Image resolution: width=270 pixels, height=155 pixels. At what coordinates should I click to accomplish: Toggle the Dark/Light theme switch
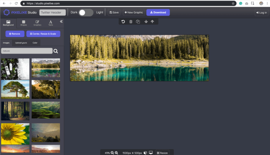(86, 12)
